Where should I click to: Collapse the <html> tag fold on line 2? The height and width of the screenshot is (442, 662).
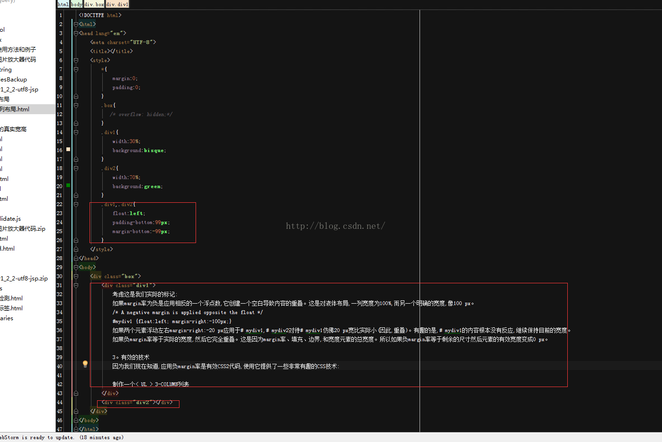[76, 24]
